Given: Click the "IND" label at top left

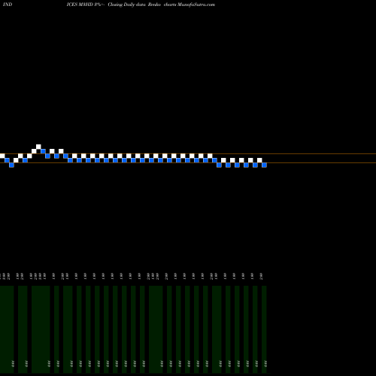Looking at the screenshot, I should (8, 5).
